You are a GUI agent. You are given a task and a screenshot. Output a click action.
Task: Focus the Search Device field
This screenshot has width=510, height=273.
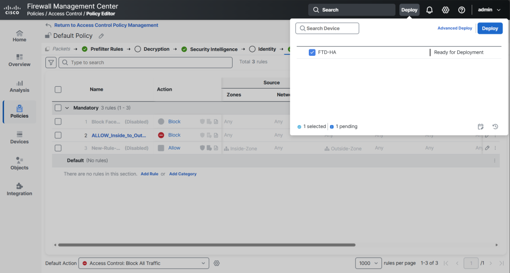[x=327, y=28]
